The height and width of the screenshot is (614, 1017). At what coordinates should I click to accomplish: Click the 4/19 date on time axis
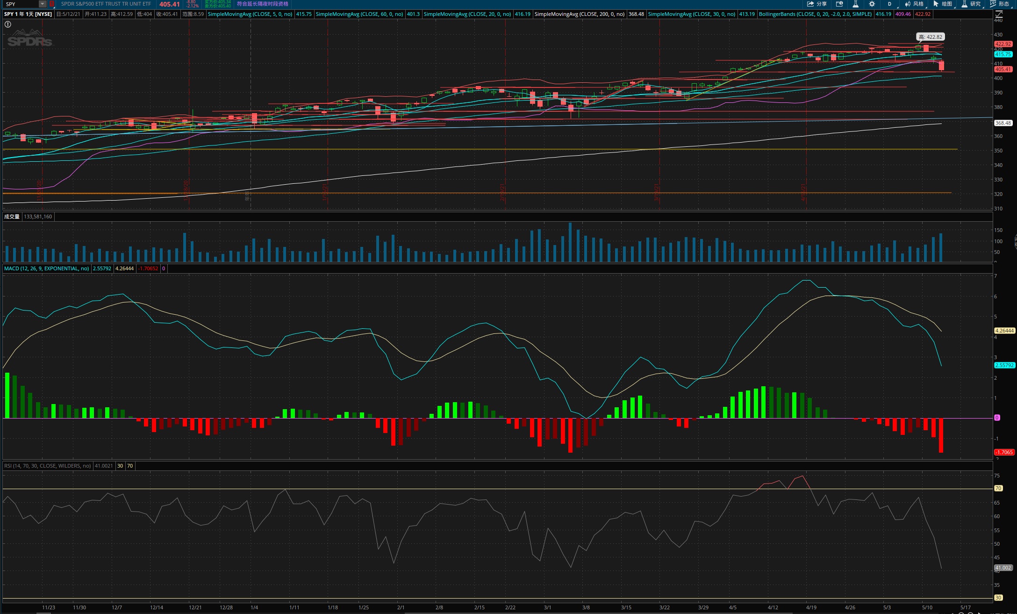tap(811, 607)
